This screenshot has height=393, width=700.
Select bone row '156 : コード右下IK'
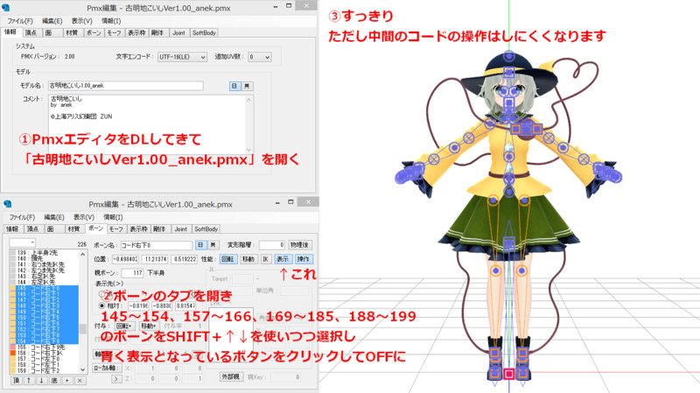pos(44,353)
